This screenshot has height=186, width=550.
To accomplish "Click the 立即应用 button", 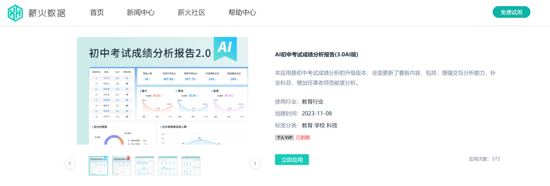I will click(292, 160).
